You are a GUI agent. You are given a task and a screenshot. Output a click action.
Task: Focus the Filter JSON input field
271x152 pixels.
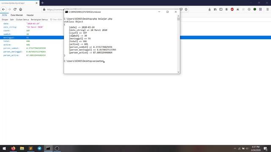pos(57,20)
